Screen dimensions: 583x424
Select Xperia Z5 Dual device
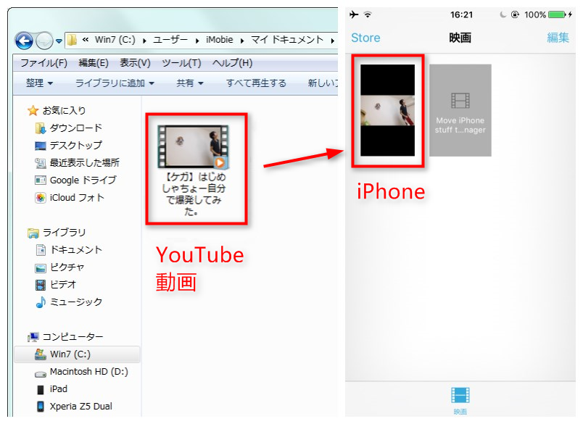(80, 407)
